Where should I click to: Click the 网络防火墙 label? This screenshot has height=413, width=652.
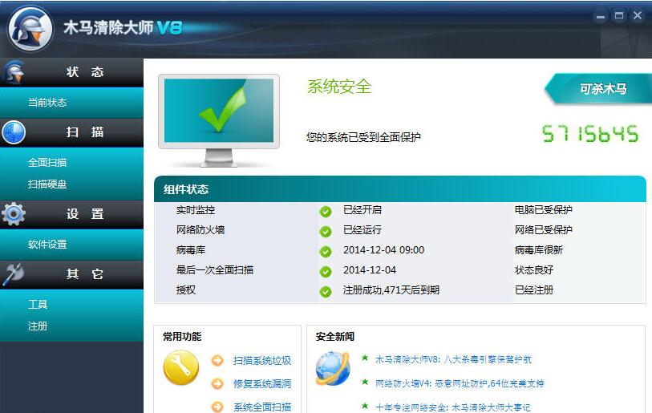pos(200,229)
